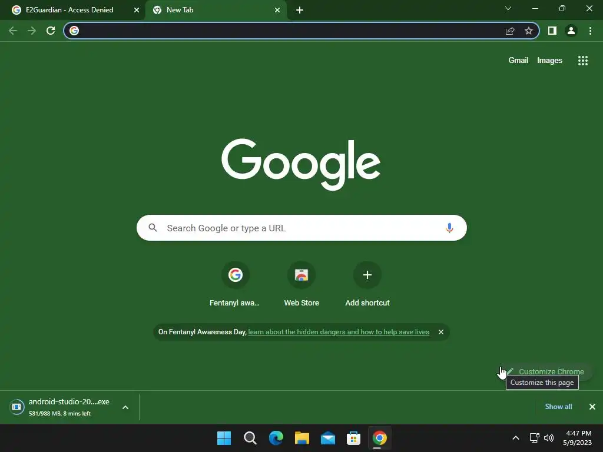This screenshot has width=603, height=452.
Task: Open the Chrome profile avatar
Action: (x=571, y=31)
